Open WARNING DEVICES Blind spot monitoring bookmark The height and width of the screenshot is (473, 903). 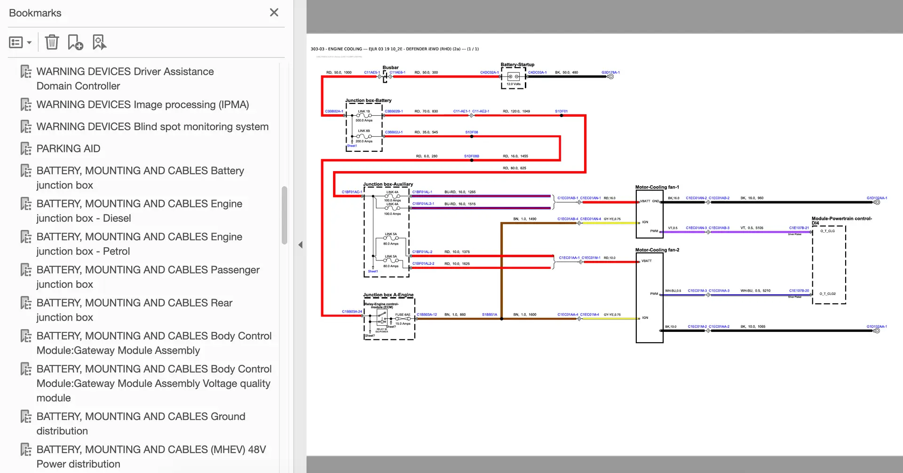point(152,126)
